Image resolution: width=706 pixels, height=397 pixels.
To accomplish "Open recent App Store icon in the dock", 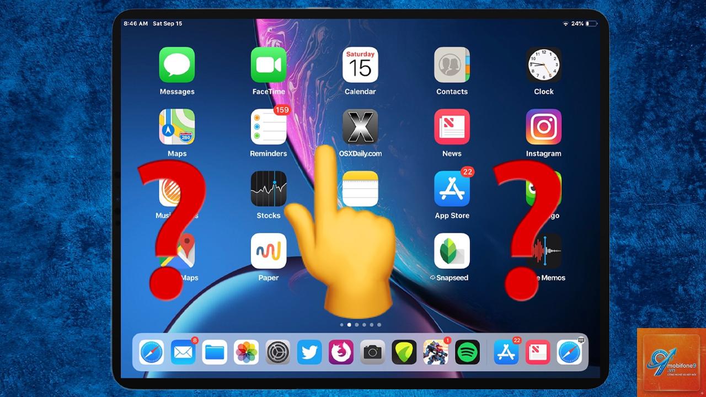I will (x=506, y=352).
